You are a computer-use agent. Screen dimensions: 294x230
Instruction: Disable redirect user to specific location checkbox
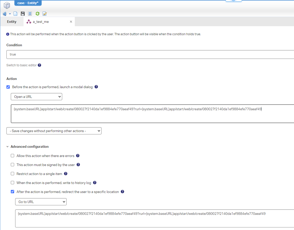[13, 192]
